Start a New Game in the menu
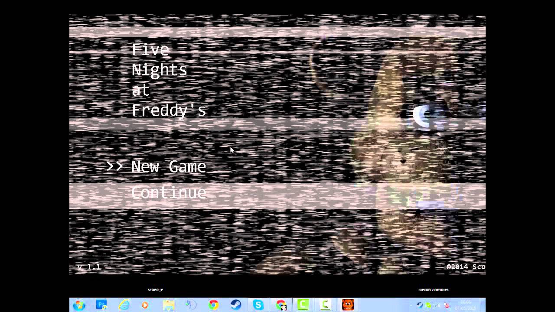555x312 pixels. (x=169, y=167)
